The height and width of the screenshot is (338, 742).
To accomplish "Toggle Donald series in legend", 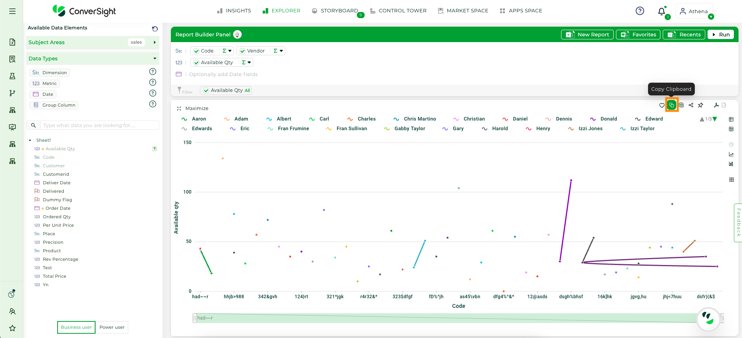I will pyautogui.click(x=603, y=119).
